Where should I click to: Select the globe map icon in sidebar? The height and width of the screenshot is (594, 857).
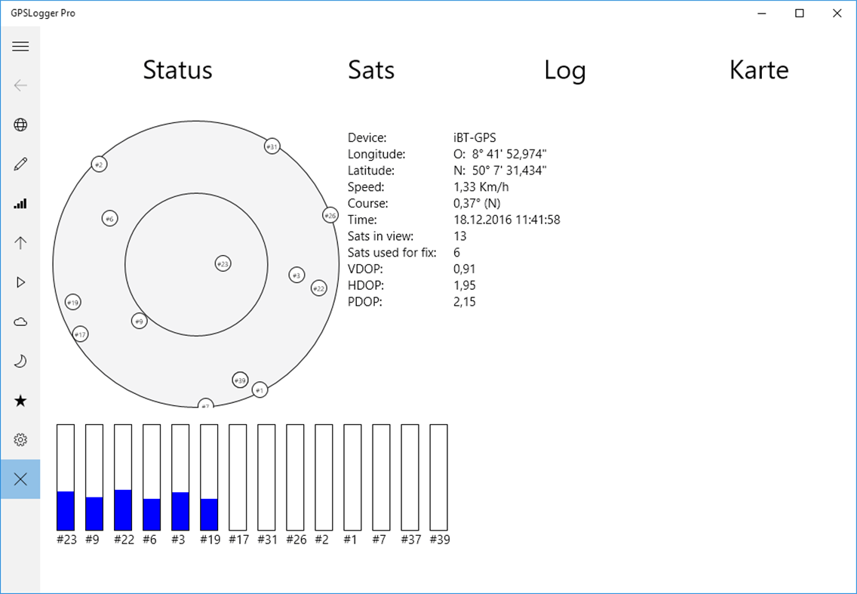coord(20,125)
